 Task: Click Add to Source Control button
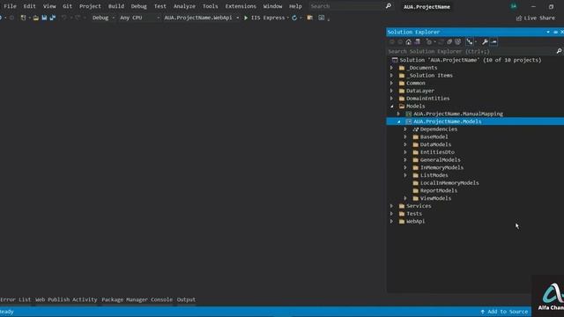pos(504,312)
